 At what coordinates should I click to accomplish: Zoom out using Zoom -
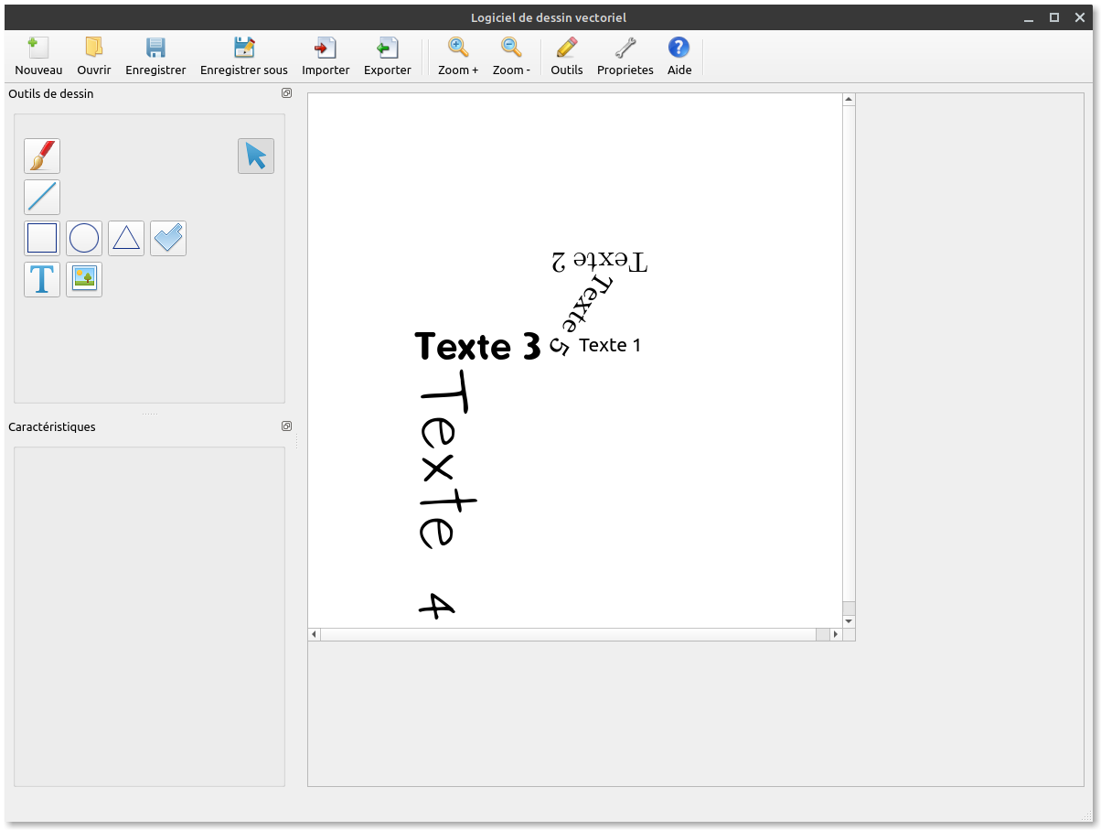[x=511, y=55]
